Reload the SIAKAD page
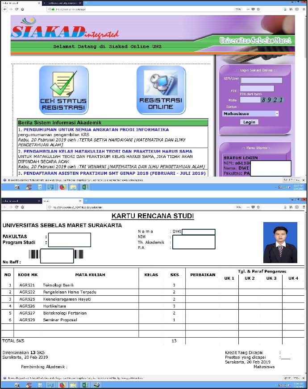The height and width of the screenshot is (389, 308). pyautogui.click(x=17, y=9)
